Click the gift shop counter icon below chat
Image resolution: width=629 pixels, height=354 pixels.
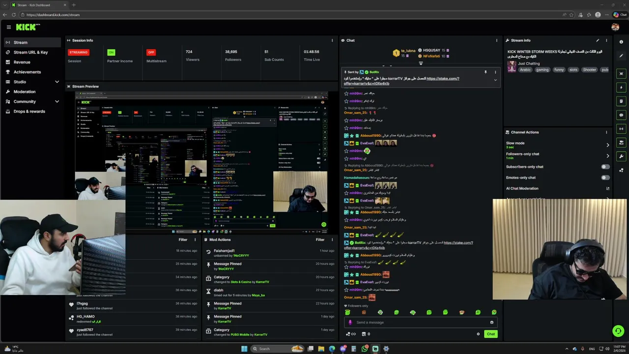366,334
